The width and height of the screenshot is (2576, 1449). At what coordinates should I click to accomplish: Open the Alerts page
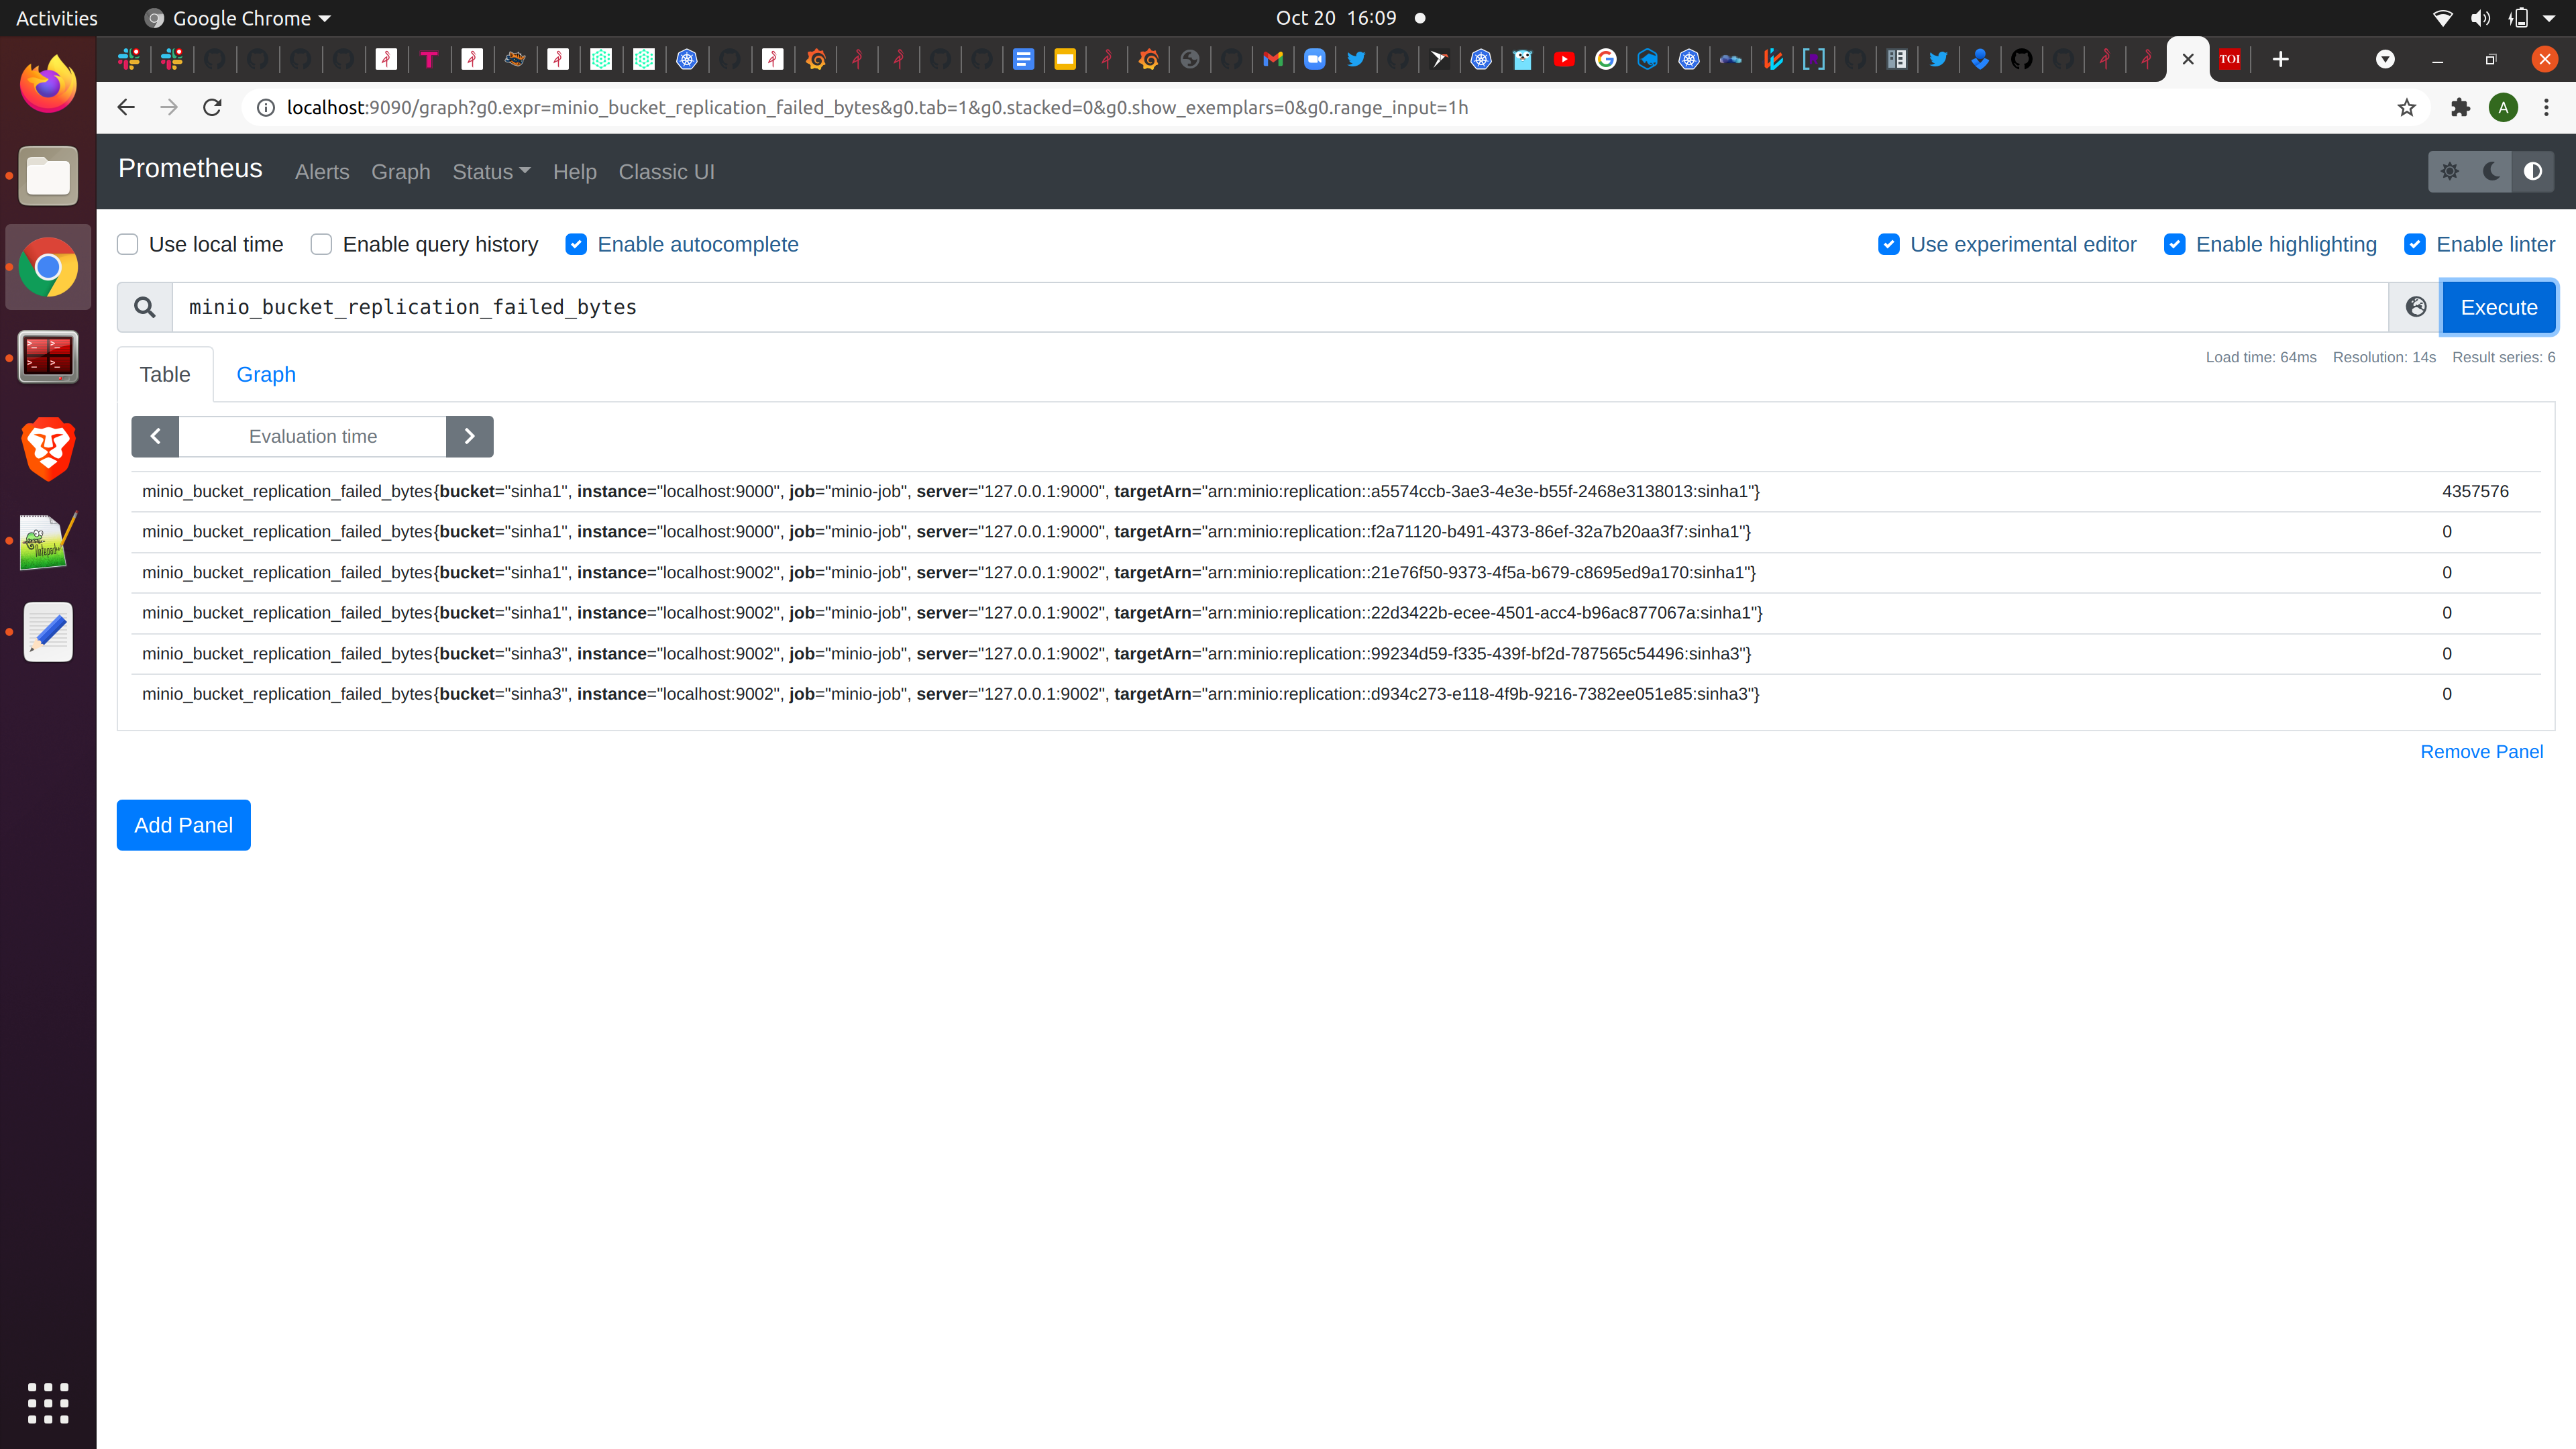pyautogui.click(x=321, y=172)
